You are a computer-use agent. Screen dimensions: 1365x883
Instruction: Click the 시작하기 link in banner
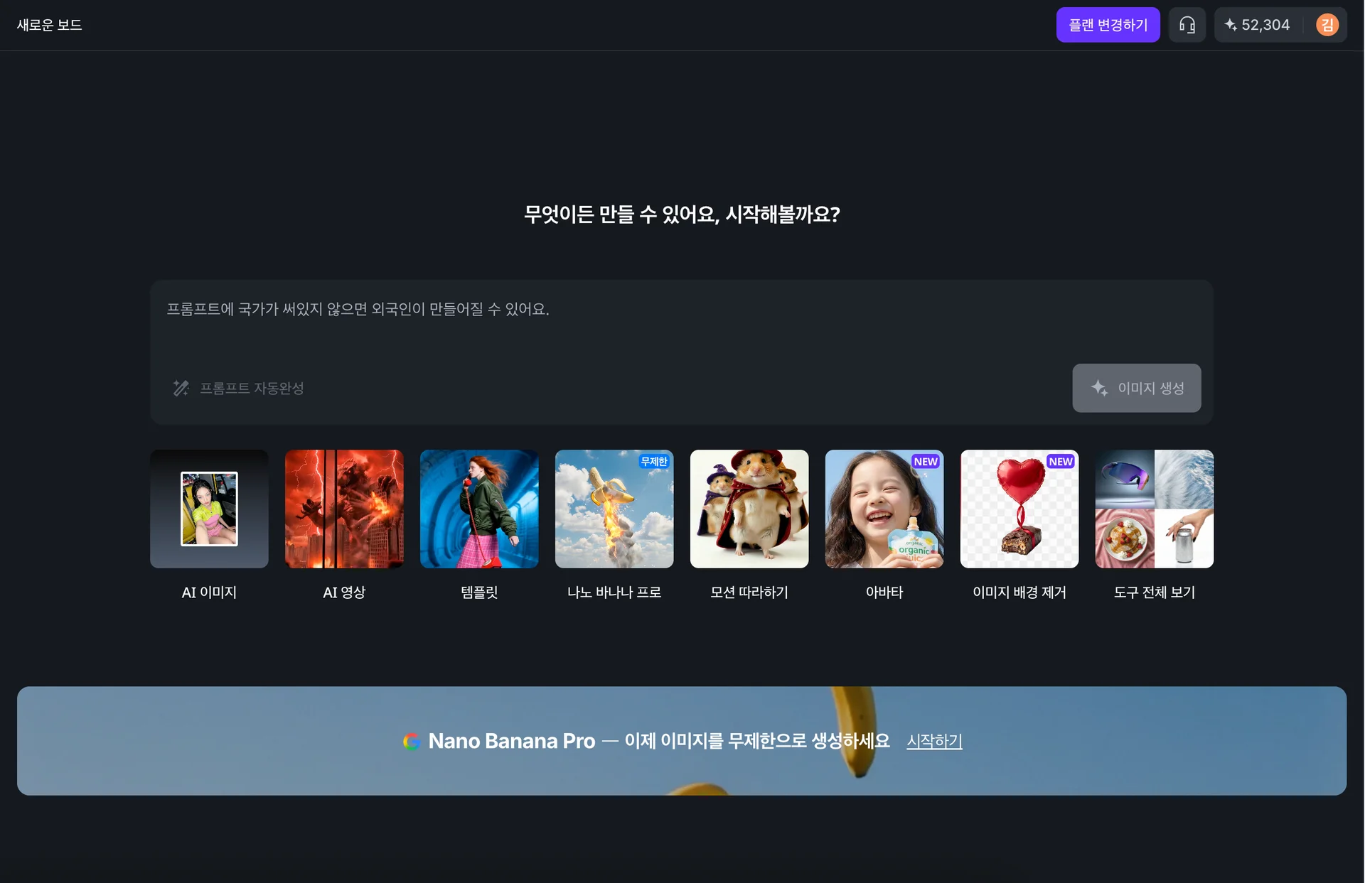click(x=934, y=741)
